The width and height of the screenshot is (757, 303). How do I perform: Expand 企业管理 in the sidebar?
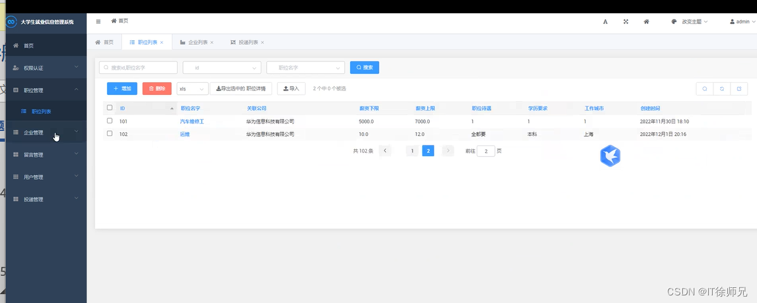point(46,133)
